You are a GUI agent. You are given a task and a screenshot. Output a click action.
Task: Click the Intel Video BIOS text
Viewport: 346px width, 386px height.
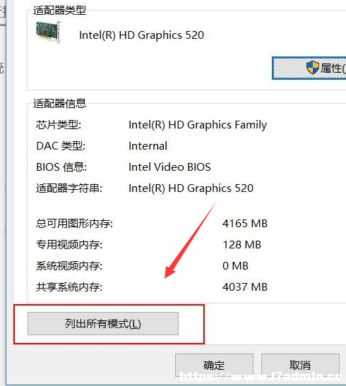pyautogui.click(x=169, y=167)
